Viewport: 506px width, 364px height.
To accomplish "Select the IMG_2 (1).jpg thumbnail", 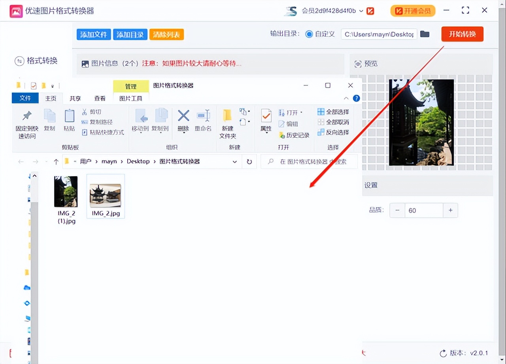I will point(66,191).
